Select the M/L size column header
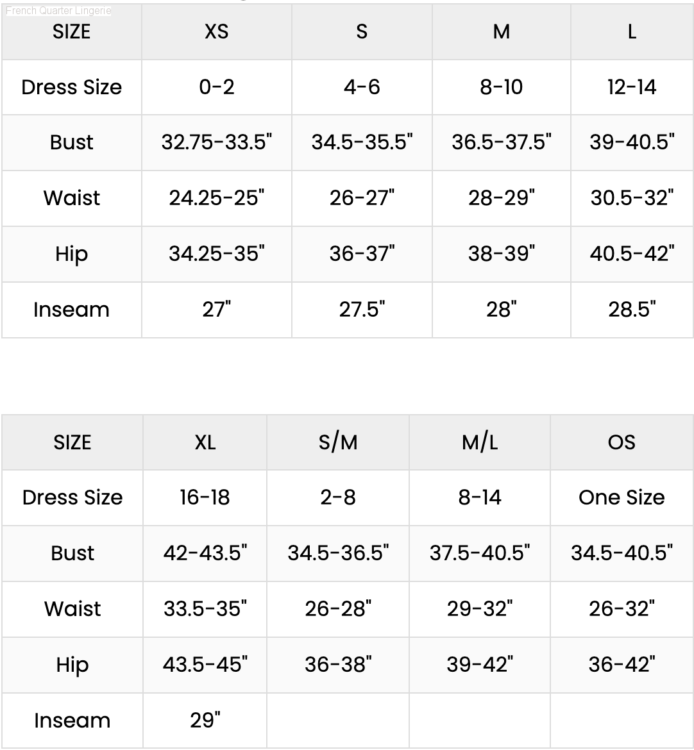Screen dimensions: 694x750 pyautogui.click(x=480, y=442)
